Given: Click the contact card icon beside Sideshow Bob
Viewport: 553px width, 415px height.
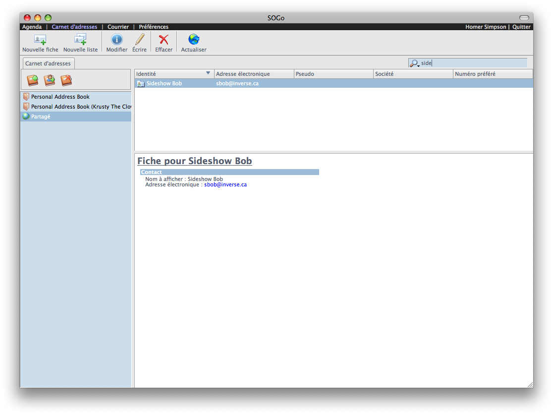Looking at the screenshot, I should pyautogui.click(x=141, y=84).
